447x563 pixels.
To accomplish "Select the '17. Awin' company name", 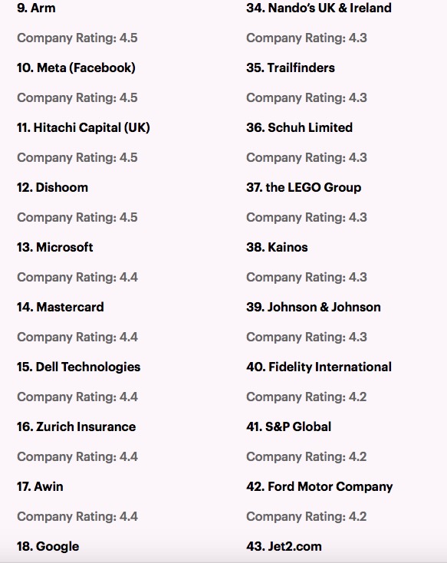I will pyautogui.click(x=40, y=486).
